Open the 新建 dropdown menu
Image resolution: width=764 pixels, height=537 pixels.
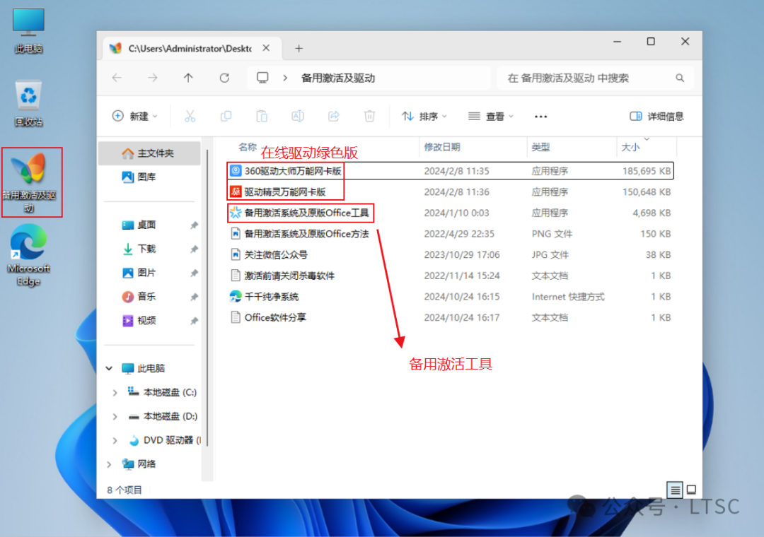point(135,117)
